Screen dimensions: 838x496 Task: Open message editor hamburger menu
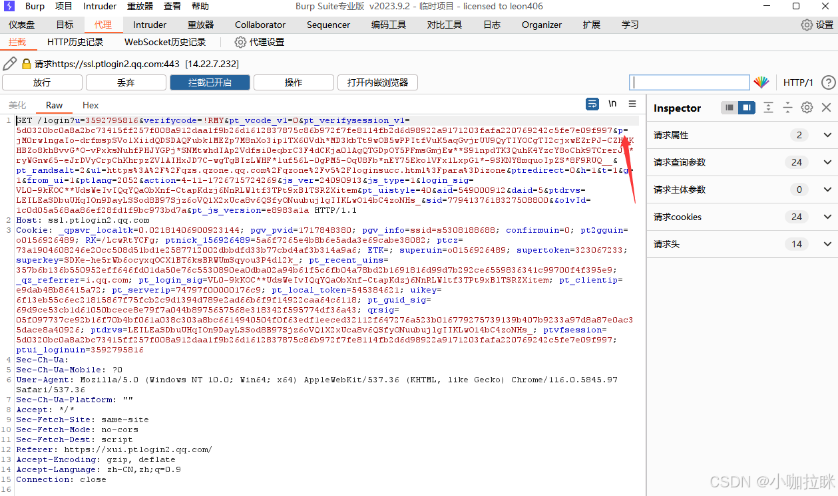(632, 104)
